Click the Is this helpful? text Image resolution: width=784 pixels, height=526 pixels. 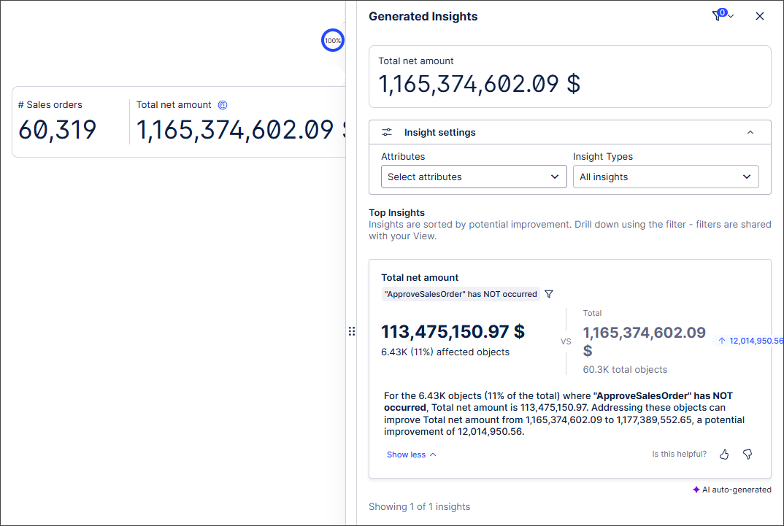pyautogui.click(x=679, y=454)
